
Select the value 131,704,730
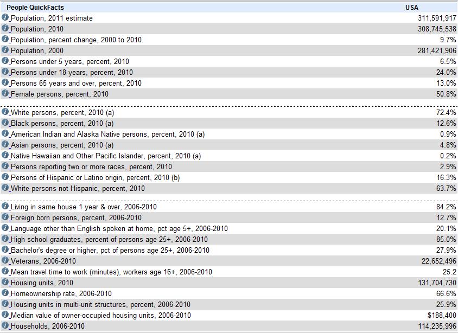click(437, 283)
